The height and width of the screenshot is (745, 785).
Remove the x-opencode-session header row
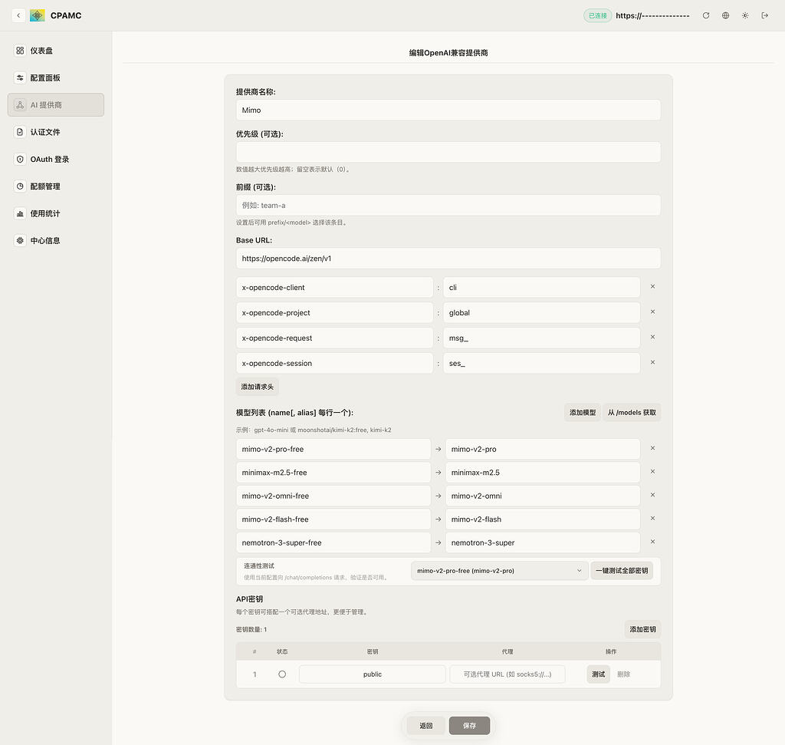pos(653,362)
